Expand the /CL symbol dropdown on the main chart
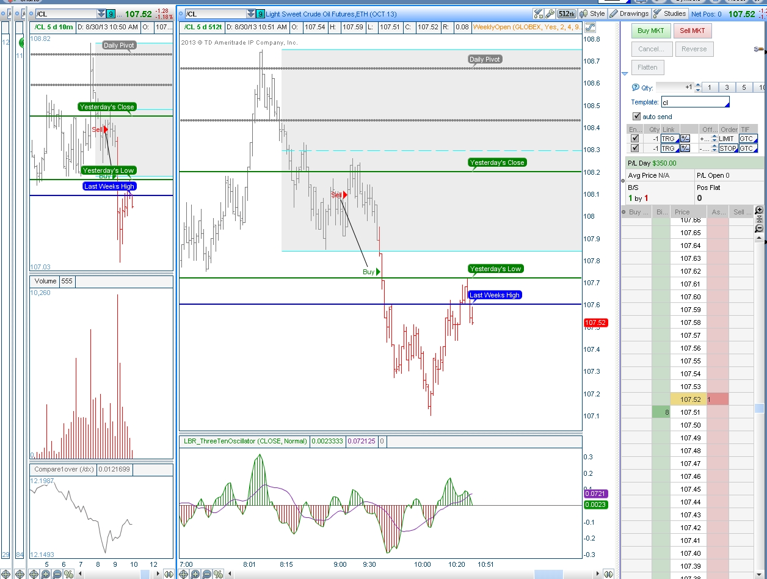767x579 pixels. point(251,13)
